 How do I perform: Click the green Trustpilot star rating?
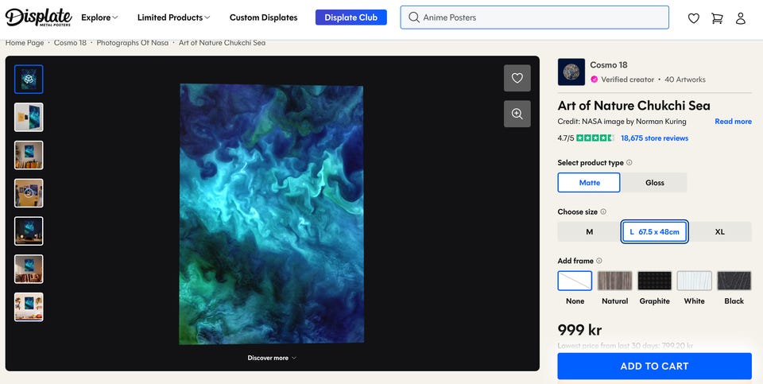pos(595,138)
